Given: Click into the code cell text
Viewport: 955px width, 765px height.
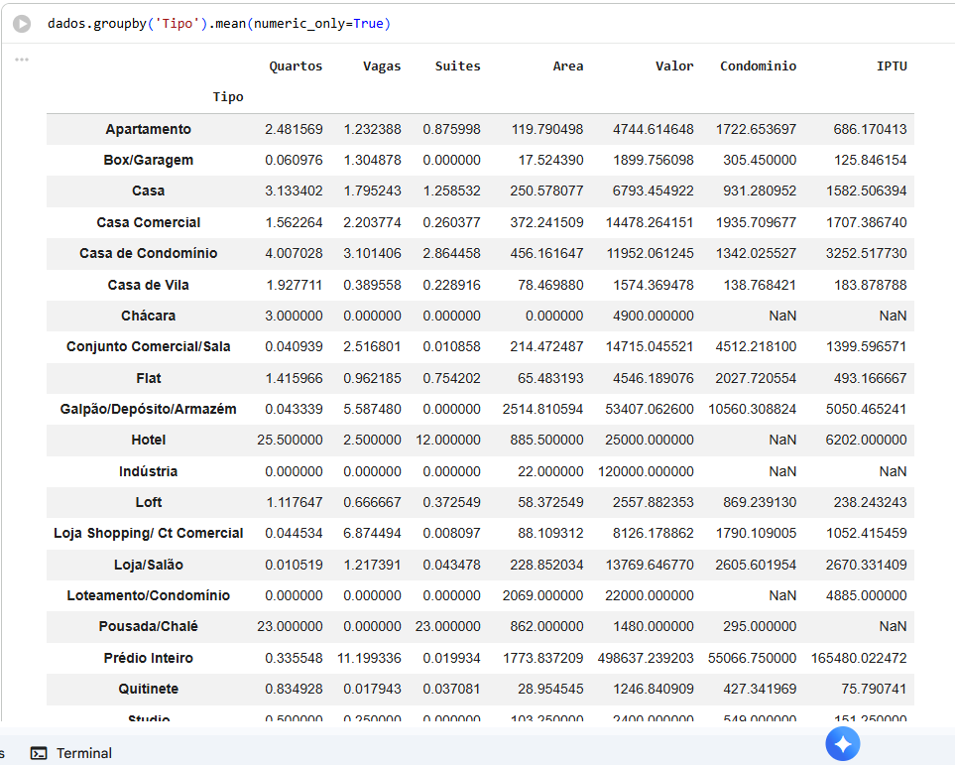Looking at the screenshot, I should click(x=218, y=24).
